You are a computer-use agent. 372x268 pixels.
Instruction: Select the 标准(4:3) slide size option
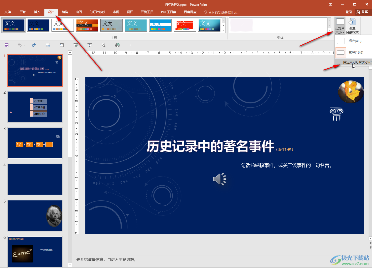pos(353,41)
